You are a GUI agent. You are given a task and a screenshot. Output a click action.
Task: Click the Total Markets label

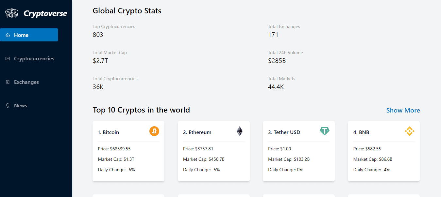tap(281, 79)
